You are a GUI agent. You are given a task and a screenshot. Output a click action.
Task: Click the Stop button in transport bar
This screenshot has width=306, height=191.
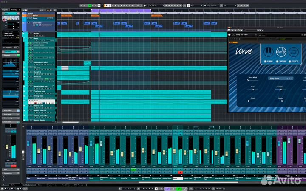[x=173, y=188]
